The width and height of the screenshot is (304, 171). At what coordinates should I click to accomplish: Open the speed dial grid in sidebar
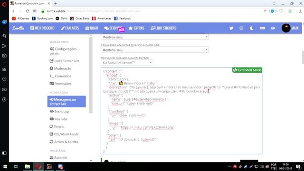(4, 69)
